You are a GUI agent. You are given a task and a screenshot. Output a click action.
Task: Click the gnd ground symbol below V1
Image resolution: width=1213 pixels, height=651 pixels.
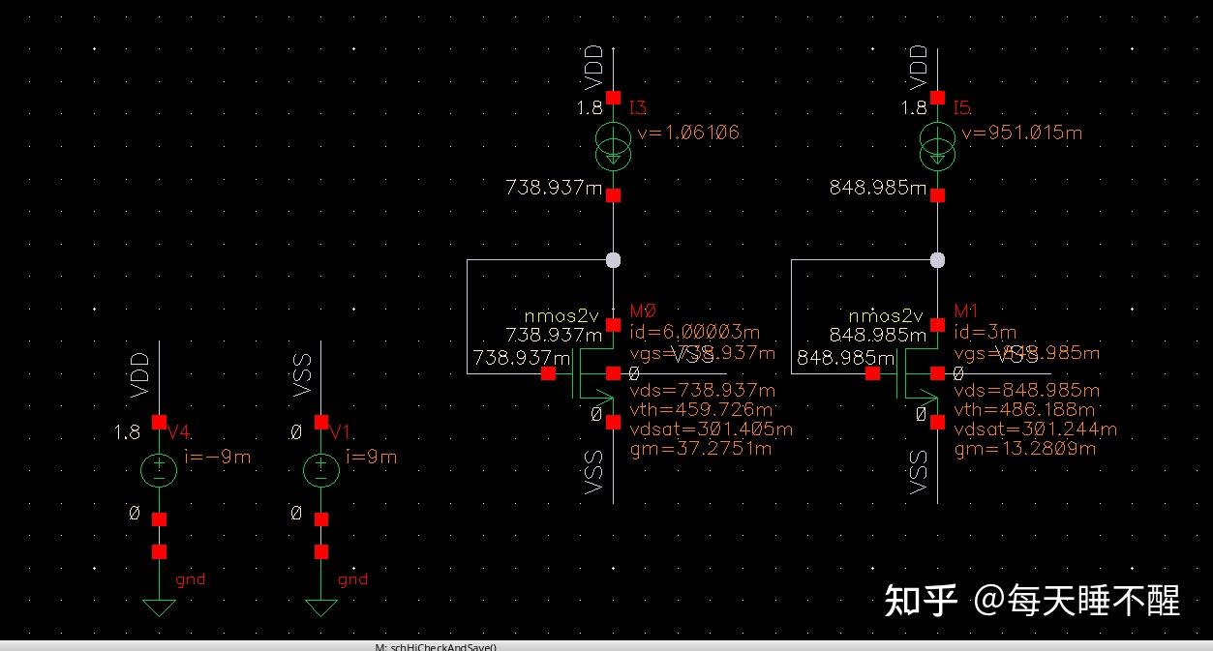point(319,605)
